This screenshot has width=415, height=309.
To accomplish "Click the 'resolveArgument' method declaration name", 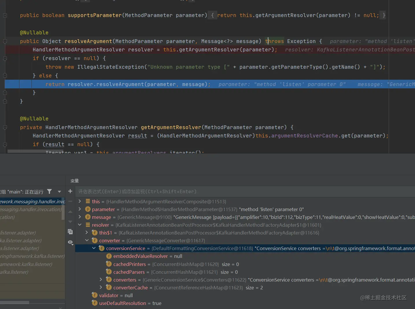I will click(x=88, y=41).
